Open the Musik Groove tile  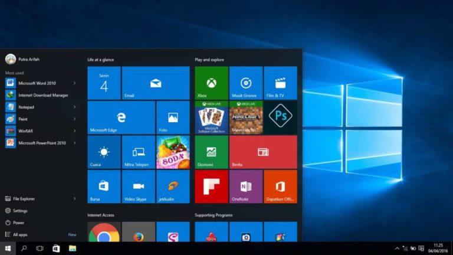(246, 83)
